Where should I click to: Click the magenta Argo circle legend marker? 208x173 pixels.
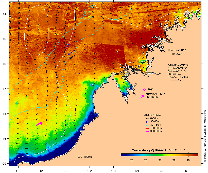145,90
